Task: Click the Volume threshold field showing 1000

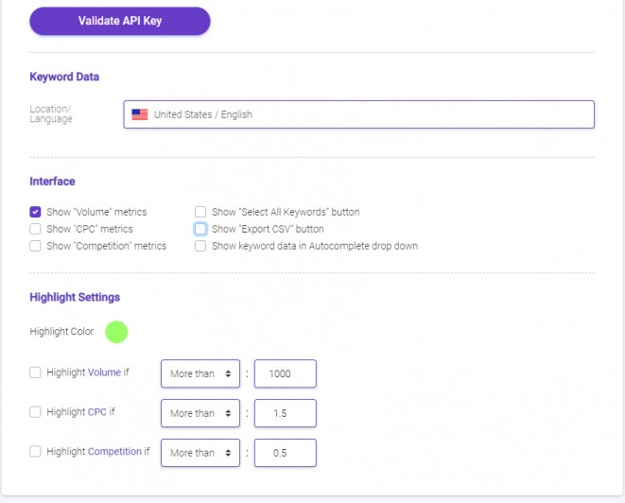Action: click(286, 373)
